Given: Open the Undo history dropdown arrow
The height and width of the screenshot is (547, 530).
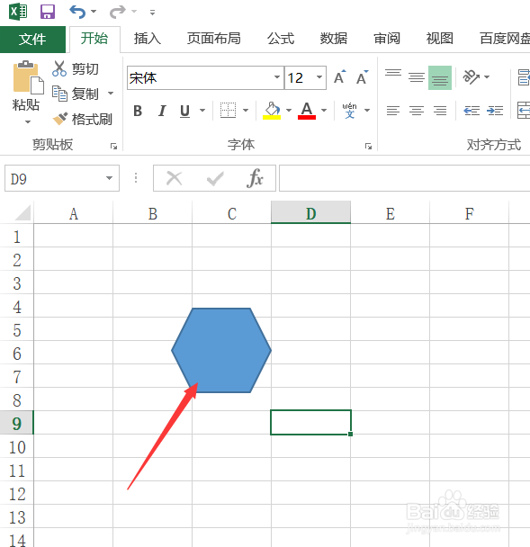Looking at the screenshot, I should click(x=94, y=12).
